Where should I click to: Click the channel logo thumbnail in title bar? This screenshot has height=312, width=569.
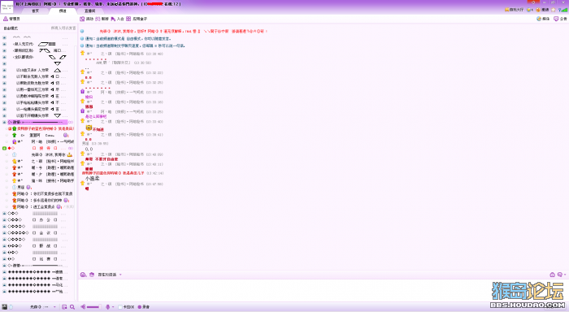click(x=7, y=7)
